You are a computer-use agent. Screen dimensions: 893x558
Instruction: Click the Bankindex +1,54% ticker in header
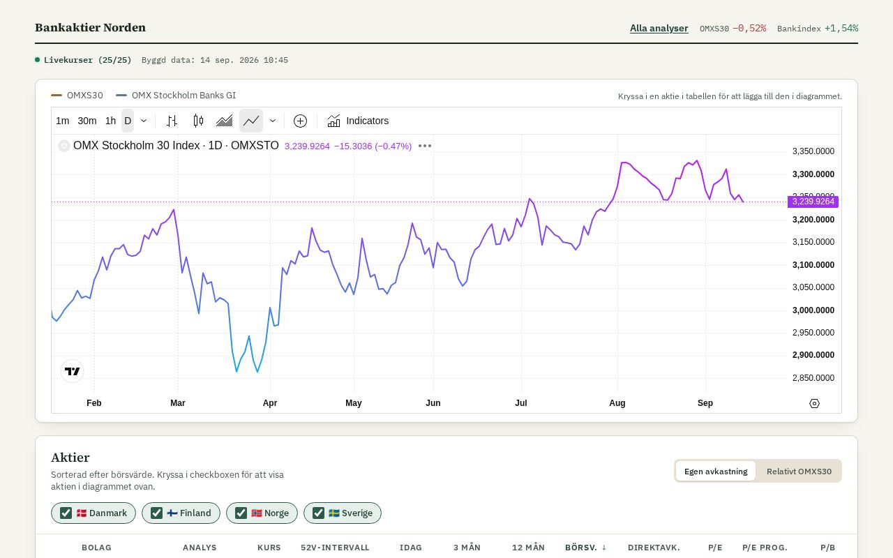click(818, 29)
